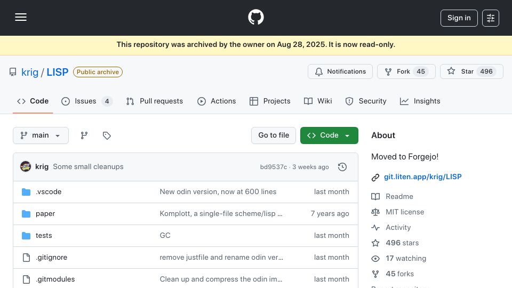Click '7 years ago' timestamp in paper row
The width and height of the screenshot is (512, 288).
pyautogui.click(x=330, y=213)
